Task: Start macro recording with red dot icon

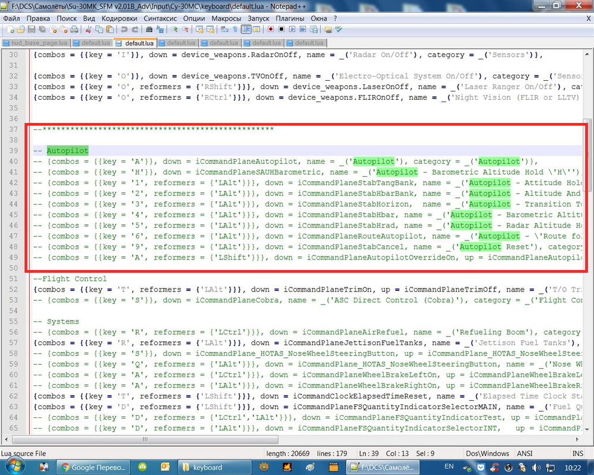Action: tap(270, 29)
